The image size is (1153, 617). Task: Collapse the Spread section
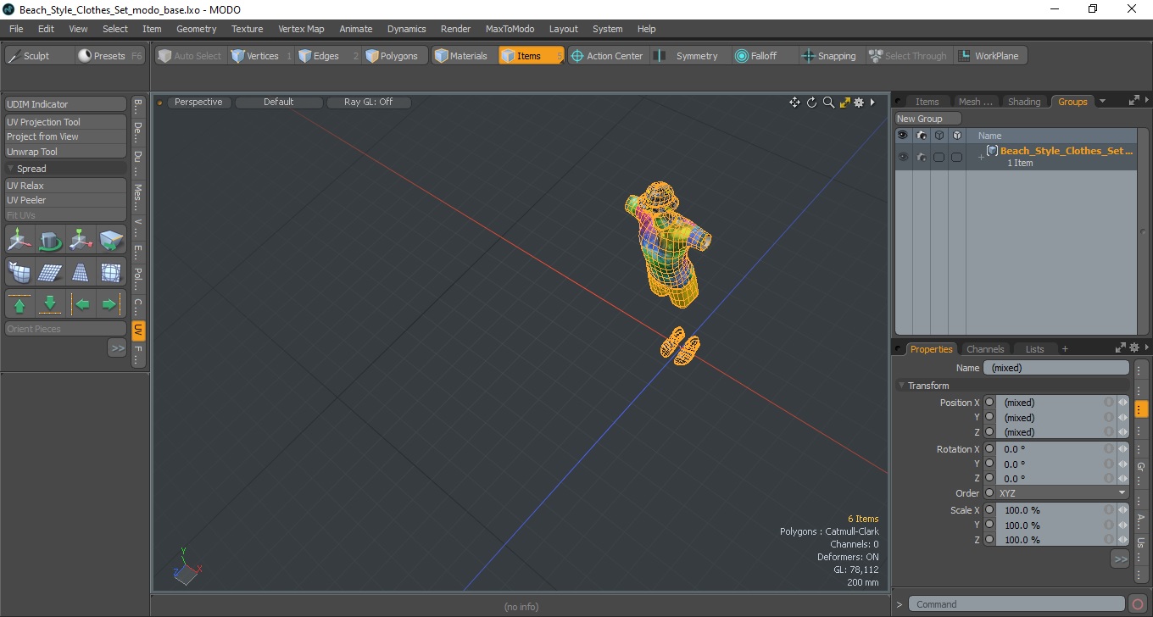(11, 169)
